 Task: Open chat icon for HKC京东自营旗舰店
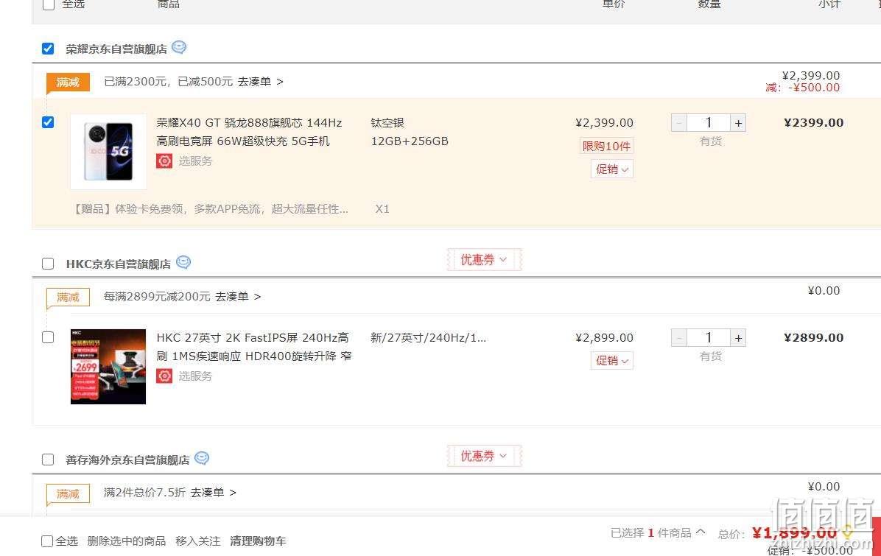[x=183, y=262]
